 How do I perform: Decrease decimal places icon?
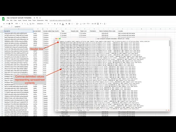point(27,24)
